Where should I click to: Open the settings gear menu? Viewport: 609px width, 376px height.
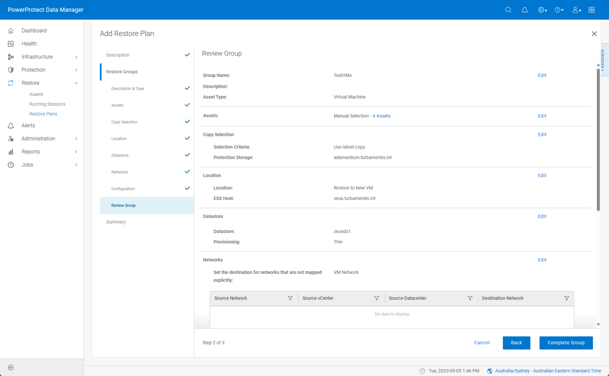(x=540, y=10)
